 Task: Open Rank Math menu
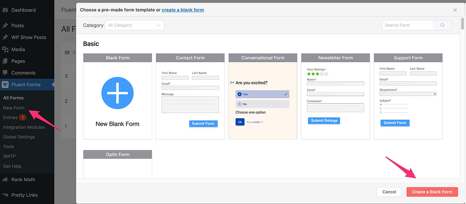(x=23, y=180)
